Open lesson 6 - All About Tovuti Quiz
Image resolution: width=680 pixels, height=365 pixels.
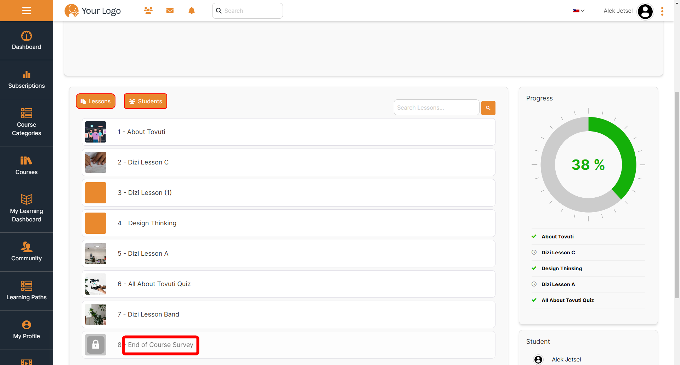(x=159, y=284)
